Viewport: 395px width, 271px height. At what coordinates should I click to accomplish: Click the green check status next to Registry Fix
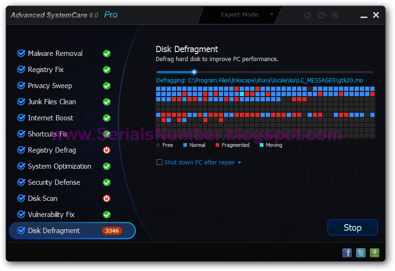click(x=106, y=70)
